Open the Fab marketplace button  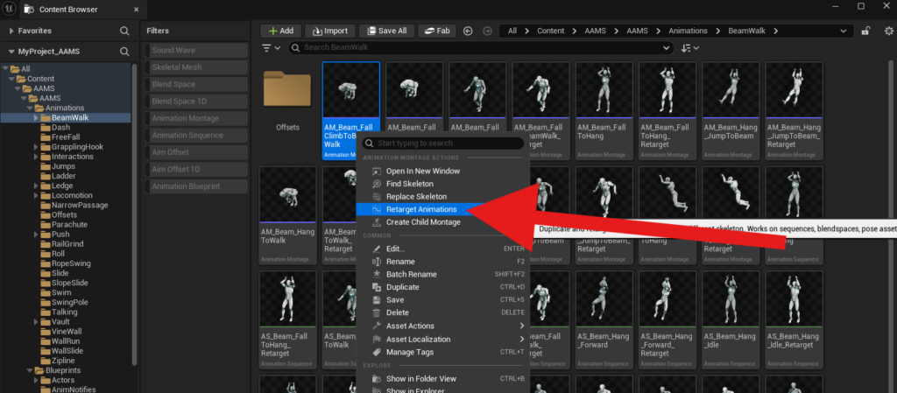[436, 31]
